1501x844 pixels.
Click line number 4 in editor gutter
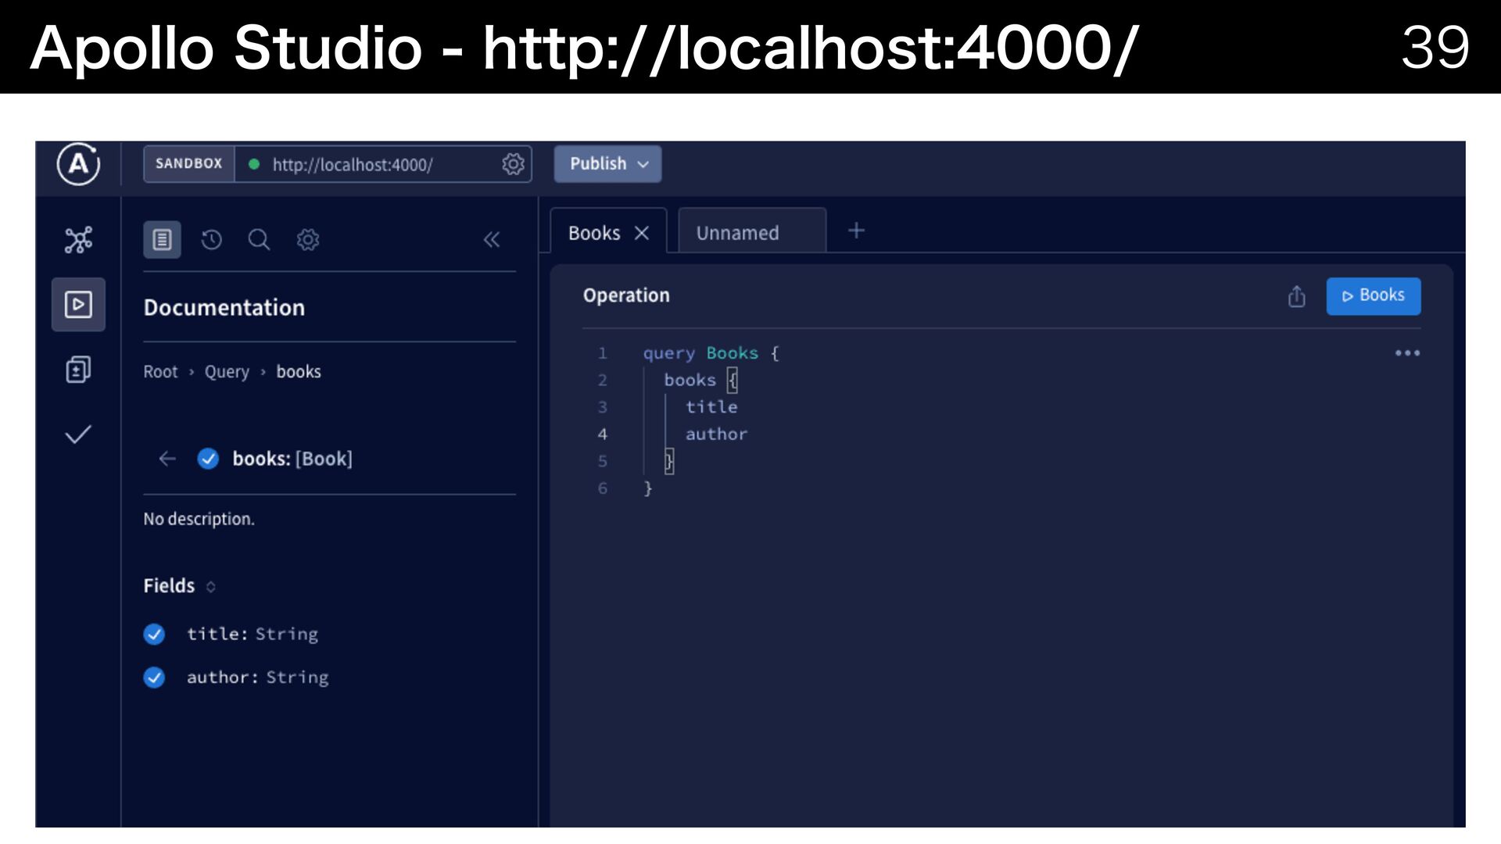click(603, 435)
